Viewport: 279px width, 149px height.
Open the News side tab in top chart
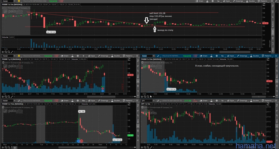click(273, 49)
